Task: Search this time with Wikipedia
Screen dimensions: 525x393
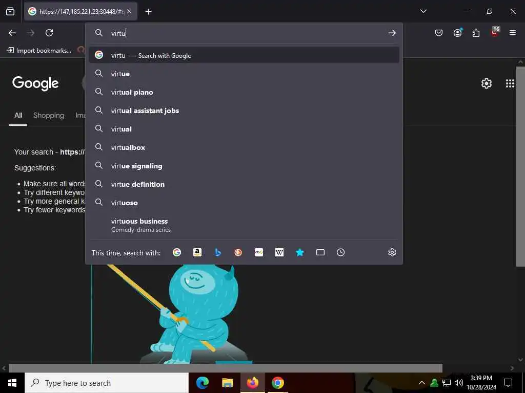Action: pos(279,252)
